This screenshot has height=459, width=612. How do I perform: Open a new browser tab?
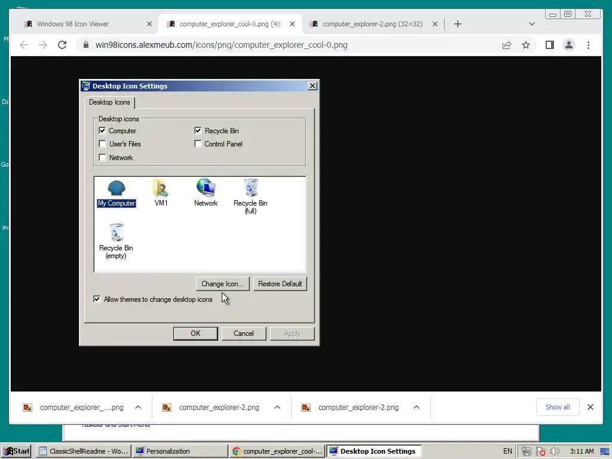click(x=458, y=24)
